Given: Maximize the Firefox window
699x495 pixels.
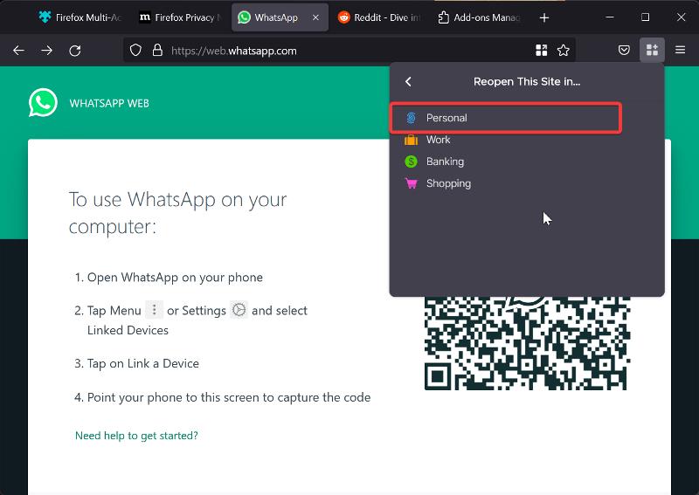Looking at the screenshot, I should (645, 17).
